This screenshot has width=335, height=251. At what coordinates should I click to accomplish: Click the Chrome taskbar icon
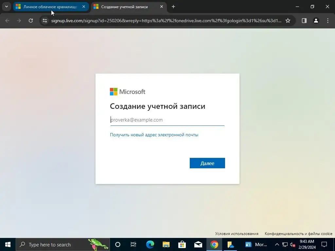tap(214, 244)
